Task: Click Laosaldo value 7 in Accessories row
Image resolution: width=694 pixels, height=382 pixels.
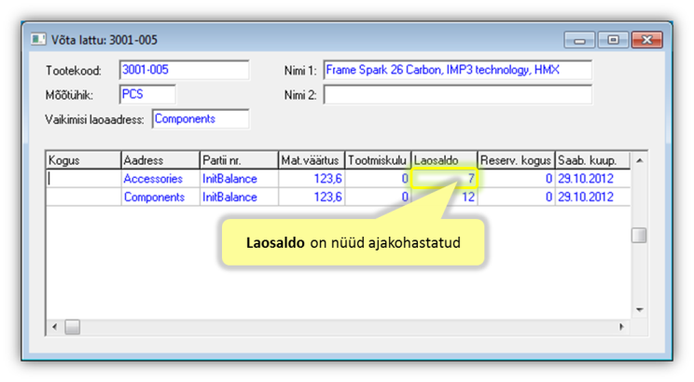Action: pos(444,179)
